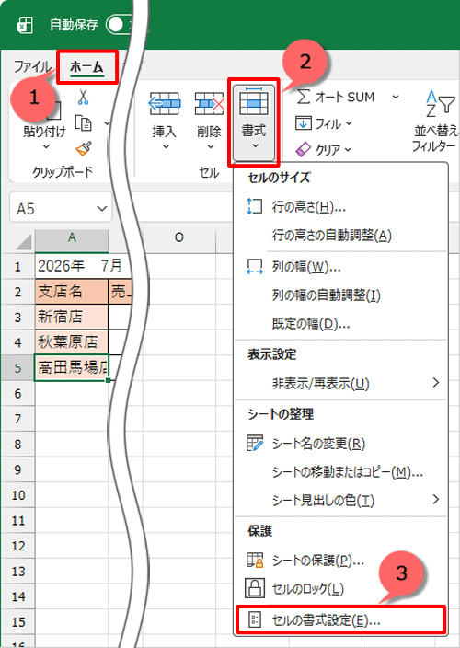
Task: Click the 削除 (Delete) cells icon
Action: [x=210, y=104]
